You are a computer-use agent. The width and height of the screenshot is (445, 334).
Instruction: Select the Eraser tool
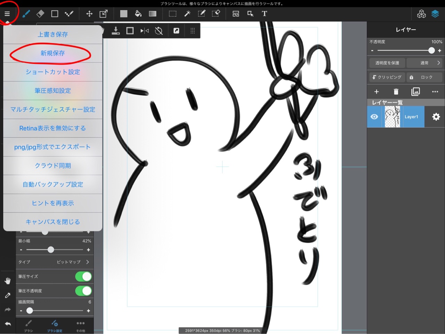(x=40, y=14)
